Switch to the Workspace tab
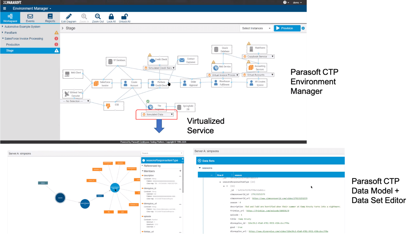411x234 pixels. pos(10,18)
